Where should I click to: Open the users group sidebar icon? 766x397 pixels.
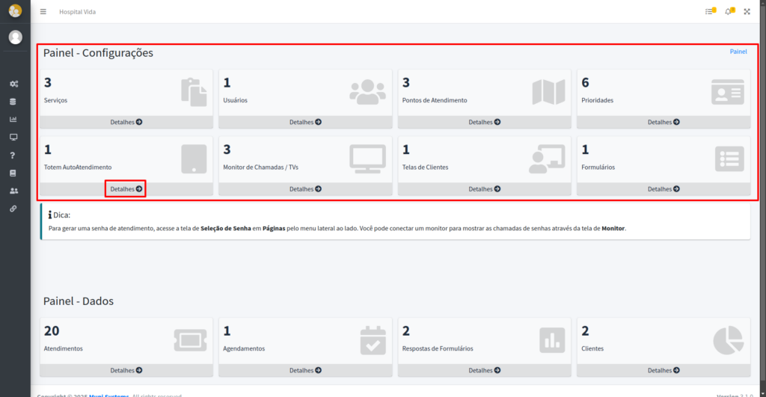(13, 191)
